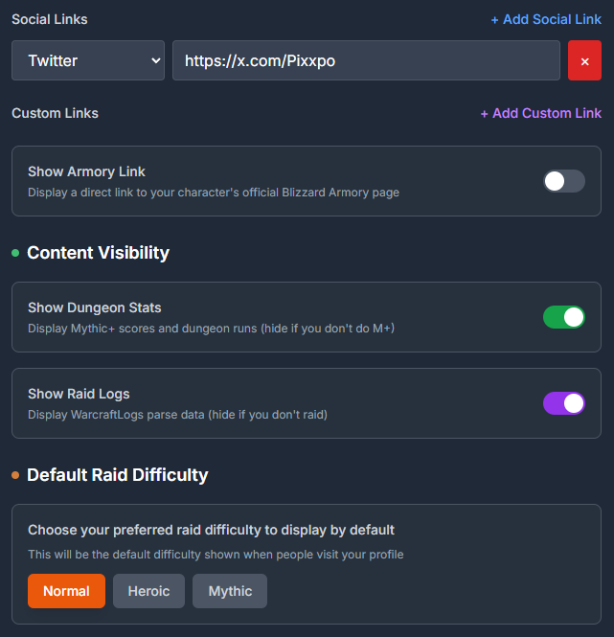Click the Social Links section label
Screen dimensions: 614x637
[49, 19]
